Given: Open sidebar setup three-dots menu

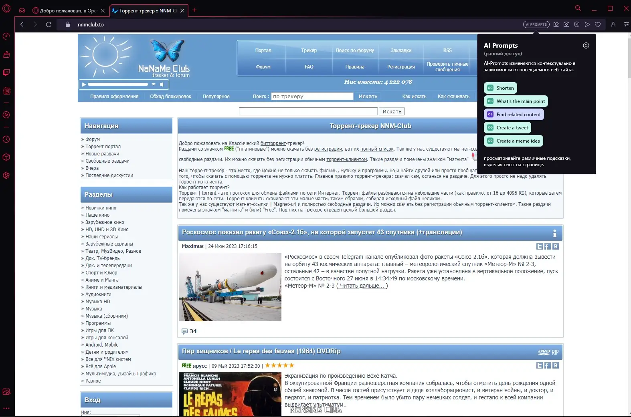Looking at the screenshot, I should click(6, 409).
